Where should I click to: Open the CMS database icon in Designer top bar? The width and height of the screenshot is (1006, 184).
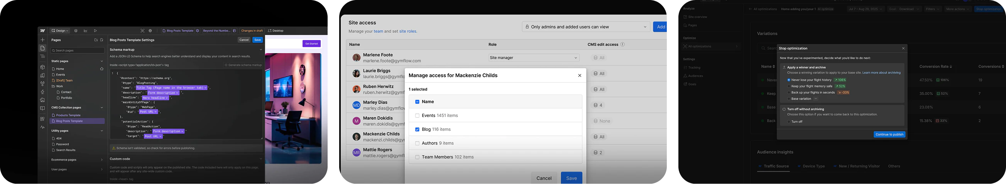(x=76, y=31)
